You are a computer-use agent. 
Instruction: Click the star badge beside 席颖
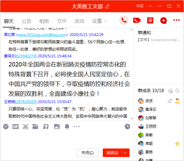tap(177, 144)
